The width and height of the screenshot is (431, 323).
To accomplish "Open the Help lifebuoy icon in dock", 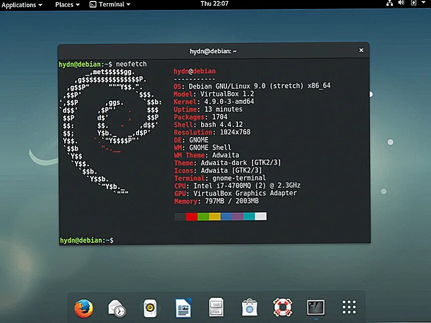I will click(282, 307).
